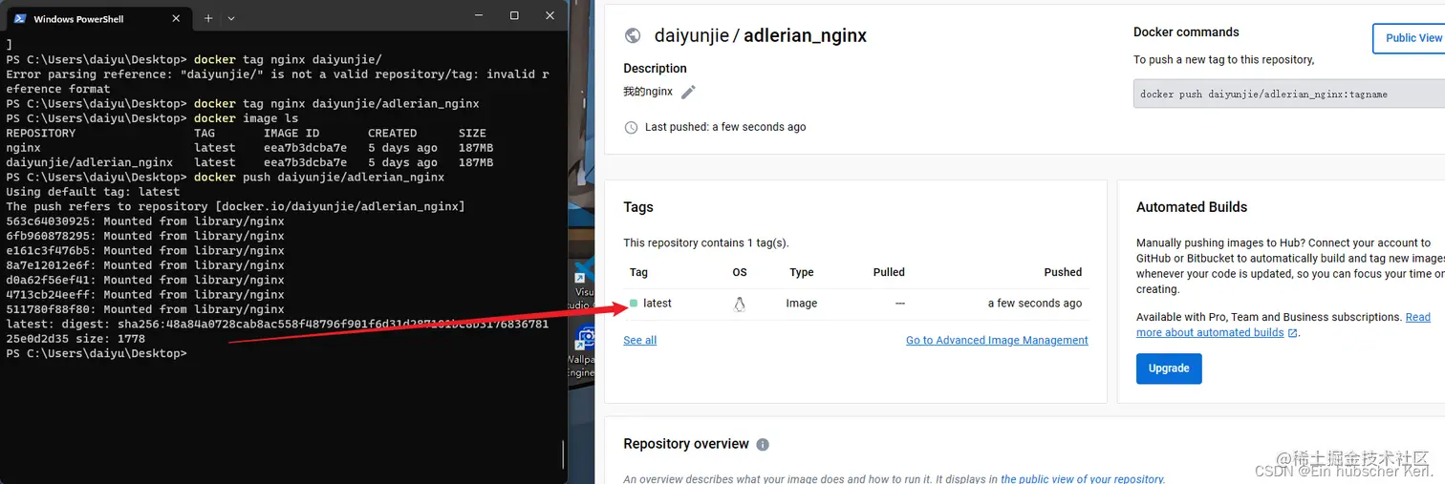This screenshot has height=484, width=1445.
Task: Click the Error parsing reference terminal line
Action: [x=277, y=81]
